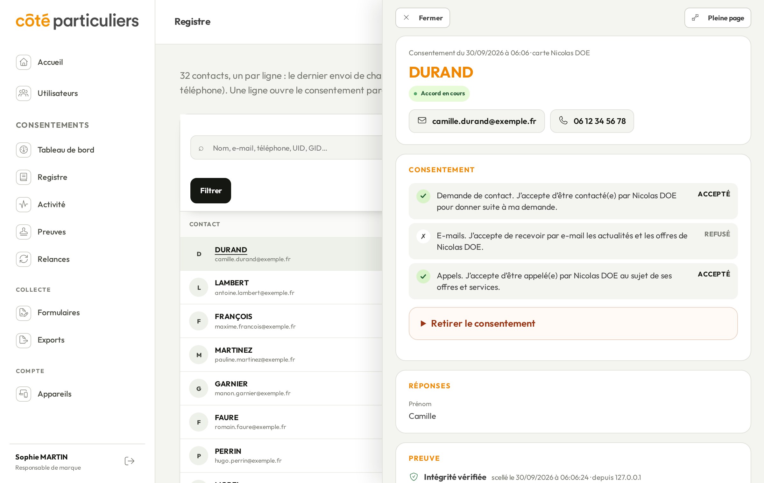
Task: Expand Retirer le consentement
Action: point(573,323)
